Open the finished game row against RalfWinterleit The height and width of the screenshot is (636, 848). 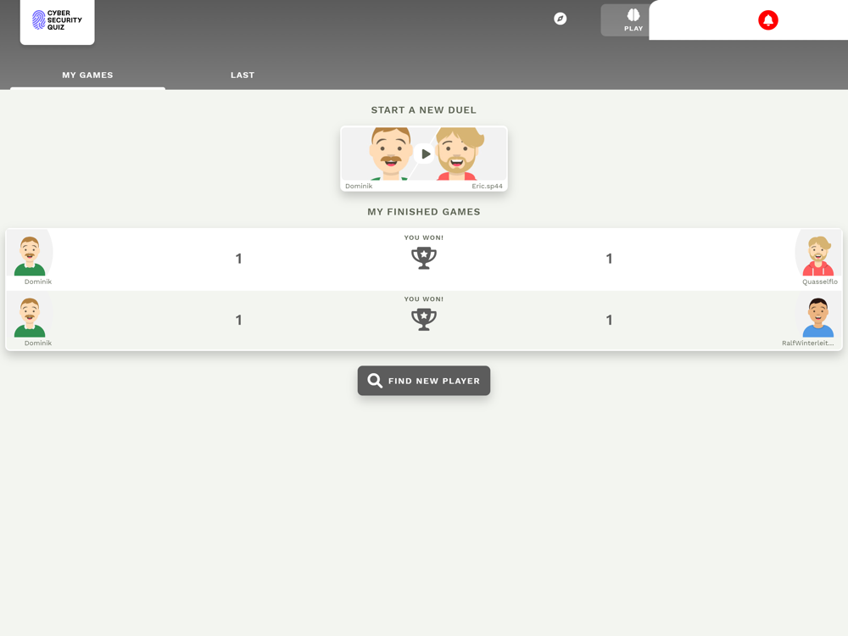coord(424,321)
